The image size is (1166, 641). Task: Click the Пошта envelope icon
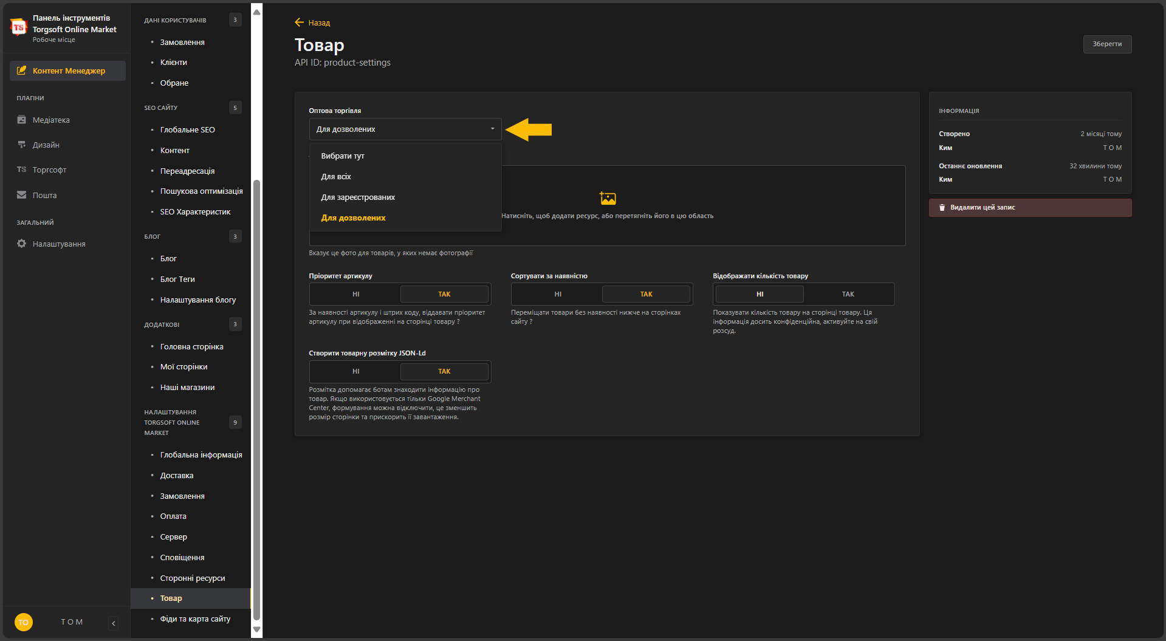point(22,195)
